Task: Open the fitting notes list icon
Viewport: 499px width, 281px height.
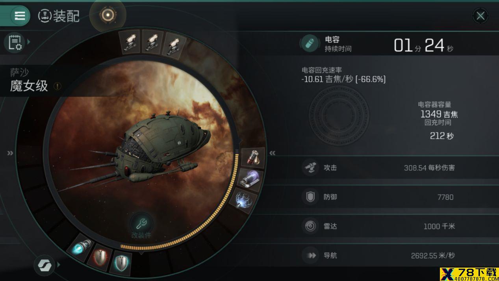Action: (14, 42)
